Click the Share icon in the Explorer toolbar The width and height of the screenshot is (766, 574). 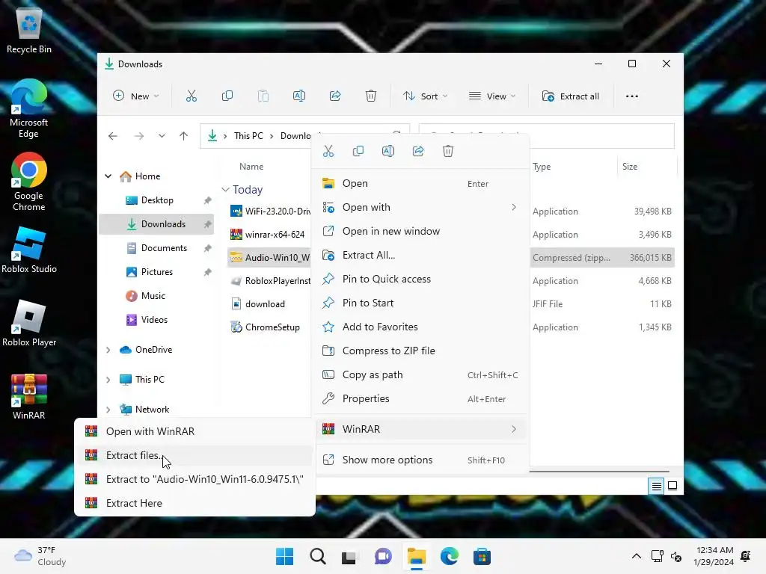click(x=335, y=96)
